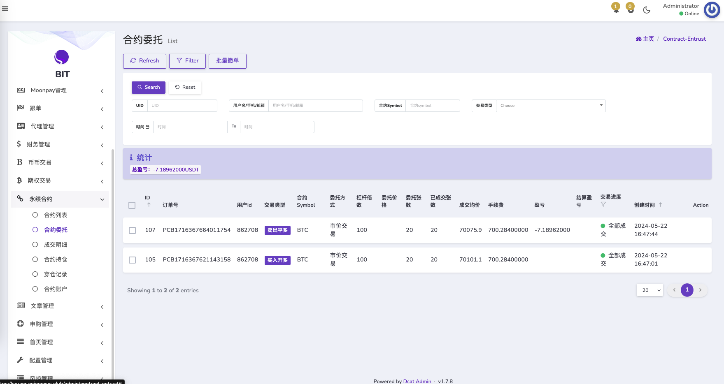
Task: Toggle the select-all header checkbox
Action: tap(132, 205)
